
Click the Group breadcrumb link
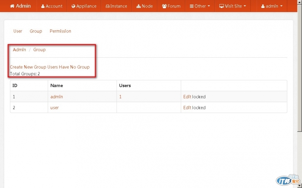coord(40,50)
